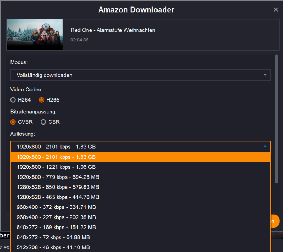Click the partially hidden orange button
Image resolution: width=283 pixels, height=252 pixels.
tap(275, 221)
